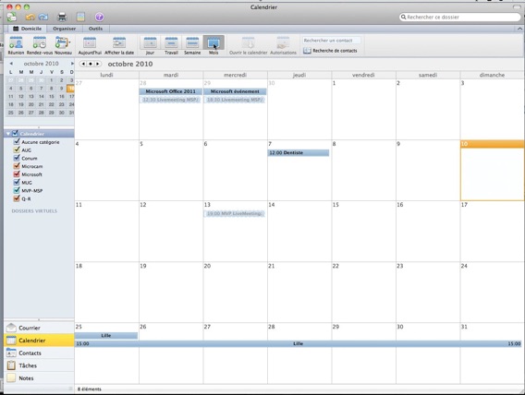This screenshot has height=395, width=525.
Task: Go to next month in mini calendar
Action: pyautogui.click(x=72, y=64)
